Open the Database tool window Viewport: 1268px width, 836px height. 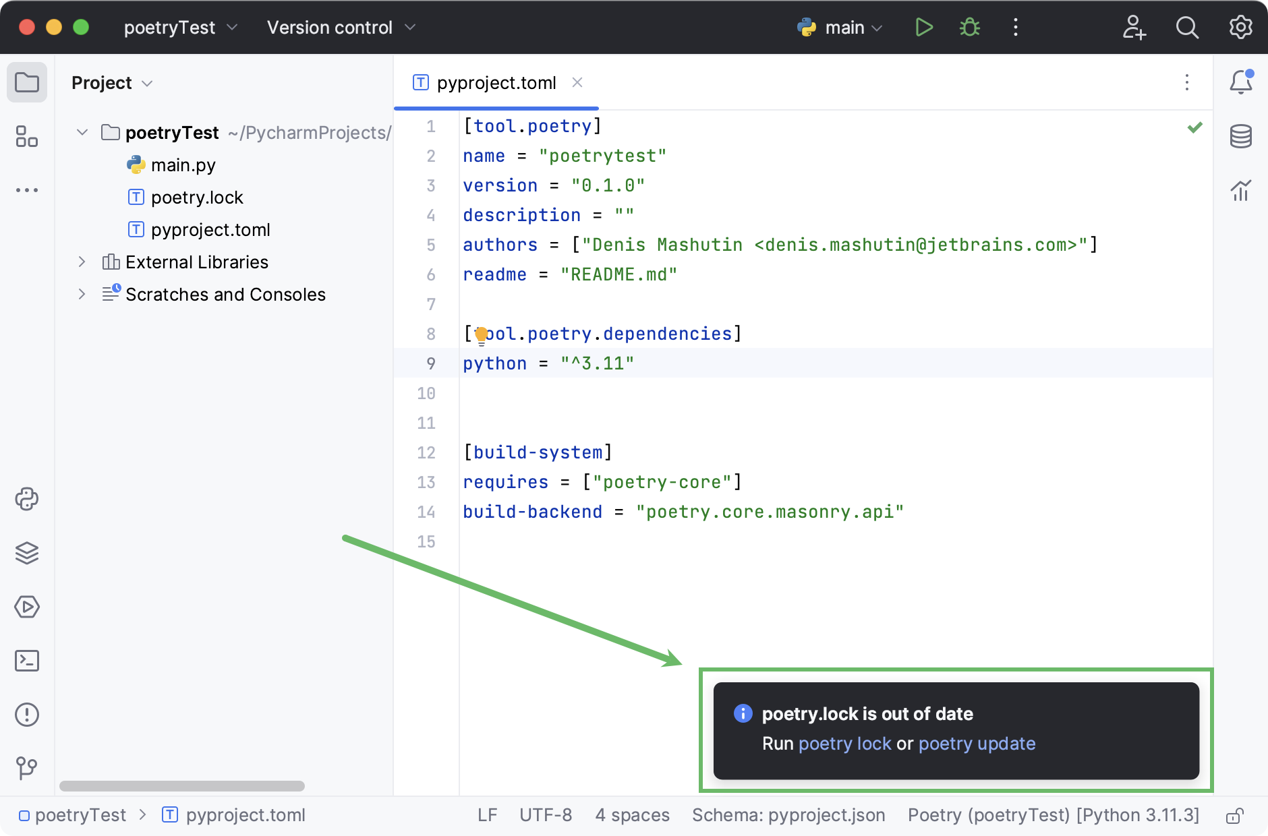click(x=1240, y=136)
